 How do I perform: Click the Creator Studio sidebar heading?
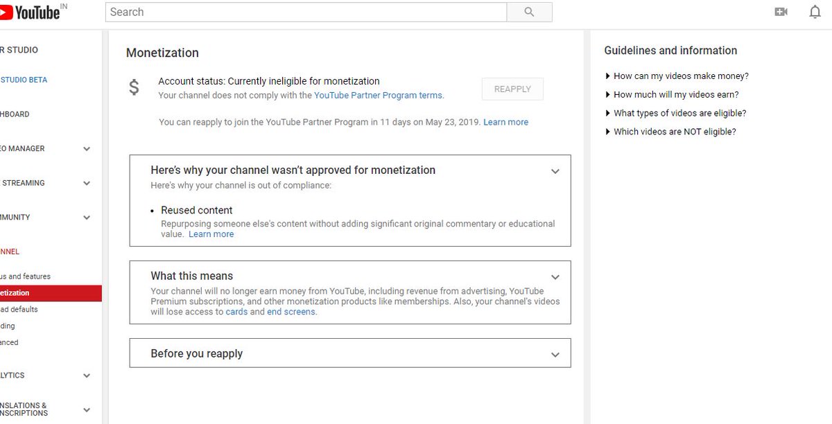click(19, 50)
